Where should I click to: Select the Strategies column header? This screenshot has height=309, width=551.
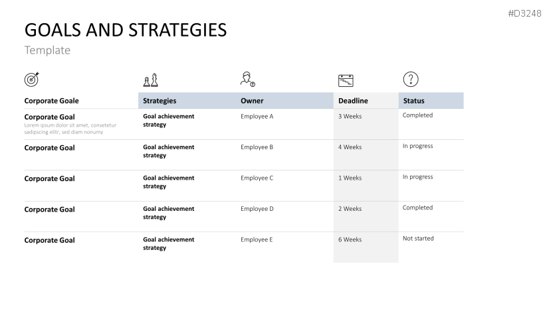click(160, 101)
